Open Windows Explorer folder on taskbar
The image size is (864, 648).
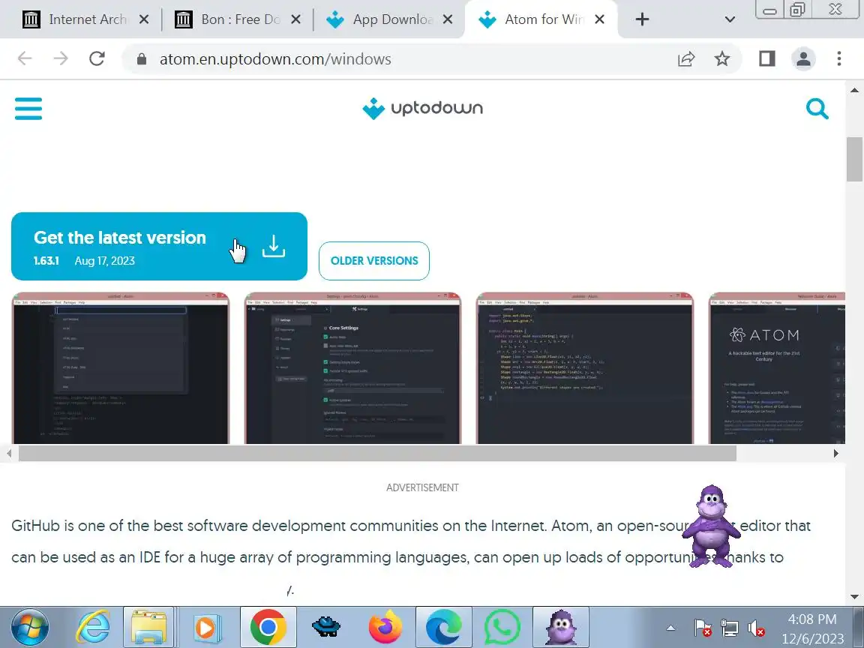148,627
